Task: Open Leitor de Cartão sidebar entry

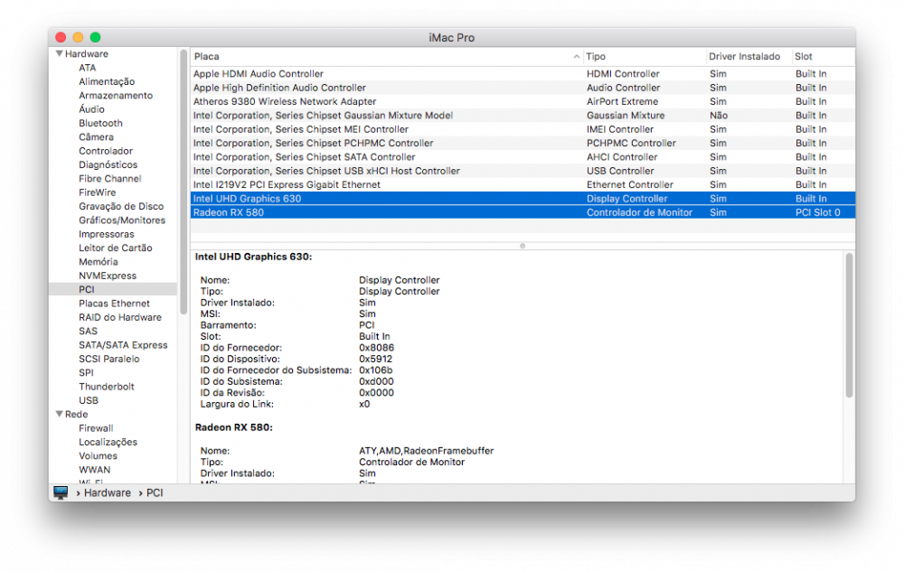Action: [116, 248]
